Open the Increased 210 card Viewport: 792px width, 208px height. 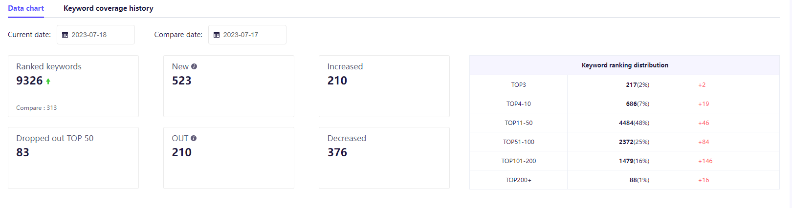point(384,86)
